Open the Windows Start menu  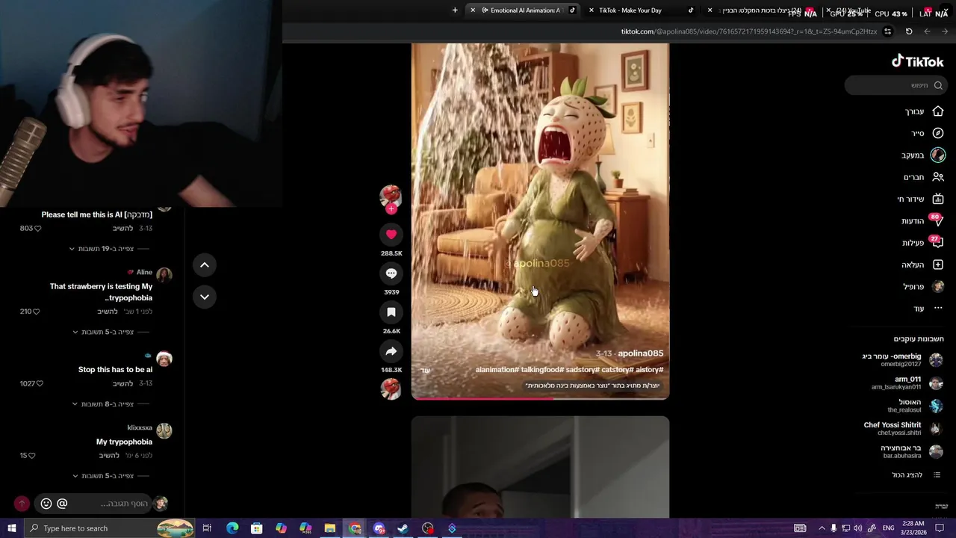pyautogui.click(x=11, y=528)
